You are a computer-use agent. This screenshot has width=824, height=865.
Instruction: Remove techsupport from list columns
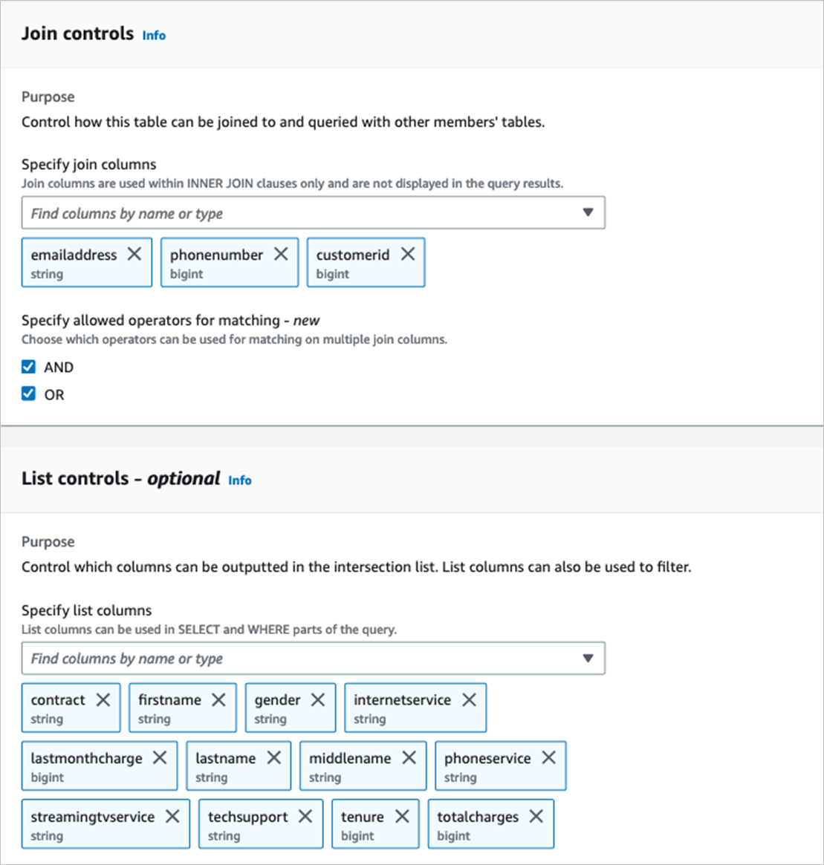pos(305,816)
